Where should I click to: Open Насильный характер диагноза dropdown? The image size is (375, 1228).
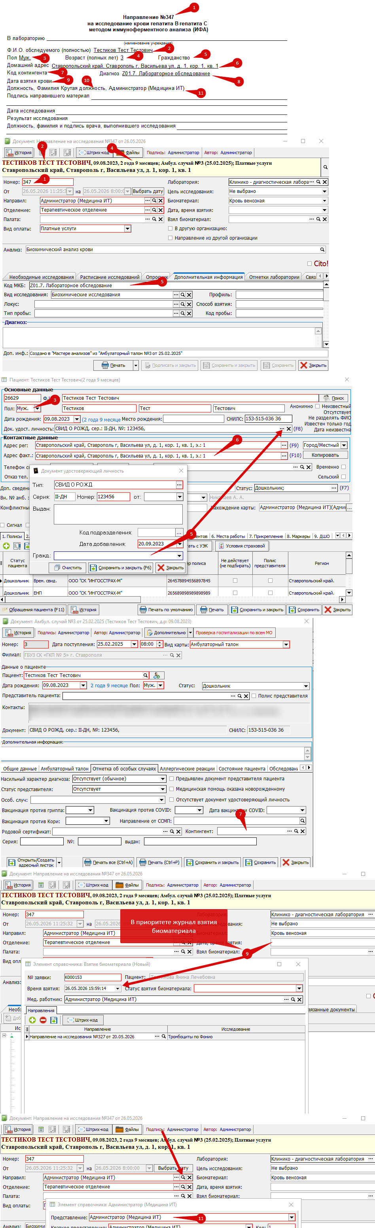163,778
